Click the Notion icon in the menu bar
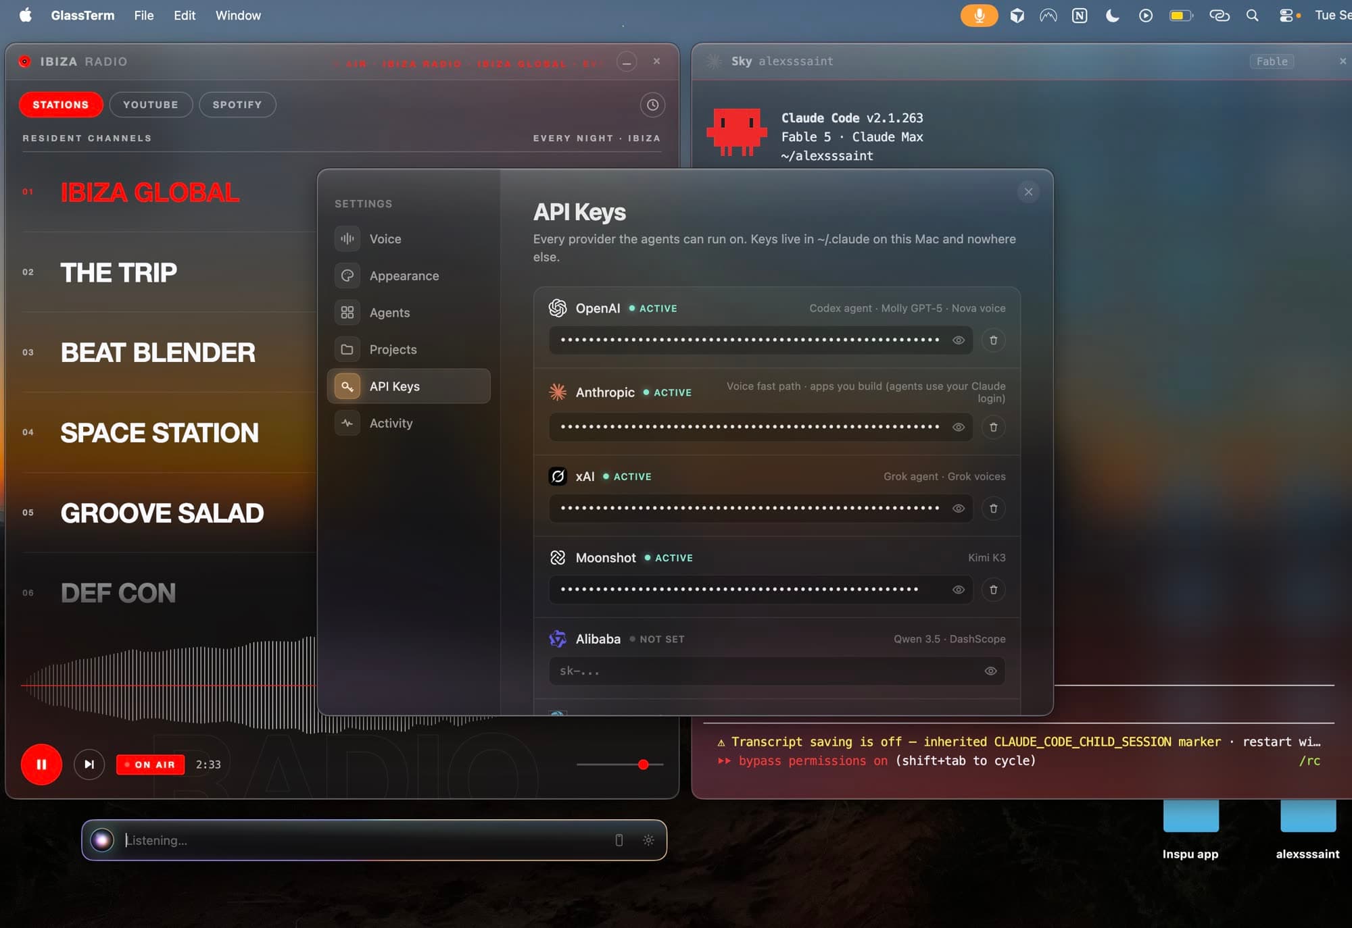 pos(1080,15)
